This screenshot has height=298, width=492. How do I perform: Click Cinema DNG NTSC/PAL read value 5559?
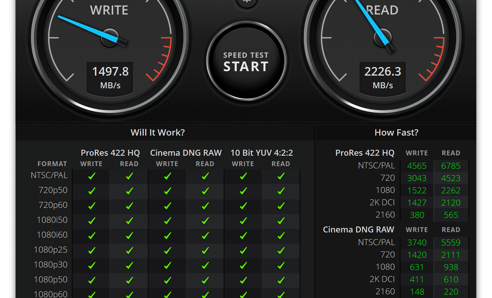[x=451, y=242]
